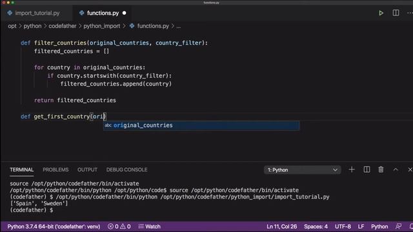Expand the breadcrumb symbols ellipsis
Image resolution: width=413 pixels, height=232 pixels.
(x=179, y=26)
